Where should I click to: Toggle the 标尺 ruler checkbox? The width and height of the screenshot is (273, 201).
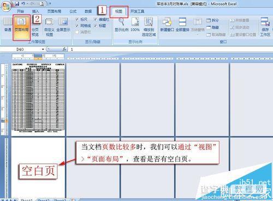[x=77, y=19]
